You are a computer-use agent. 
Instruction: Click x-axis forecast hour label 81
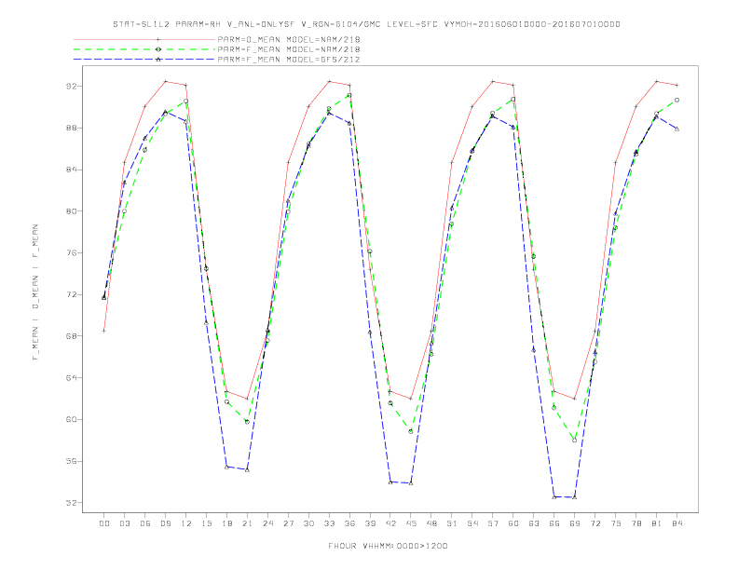pos(657,523)
